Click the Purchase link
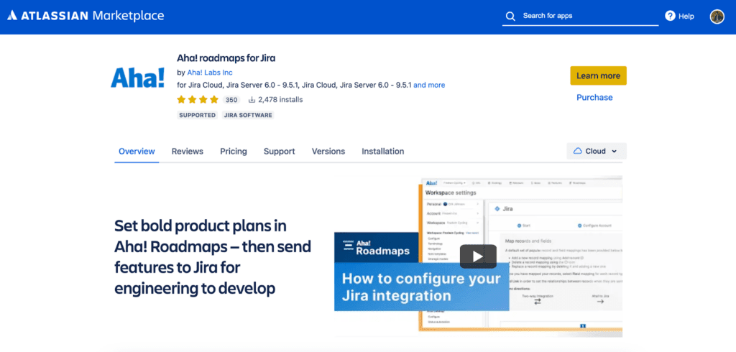The width and height of the screenshot is (736, 352). [x=594, y=98]
